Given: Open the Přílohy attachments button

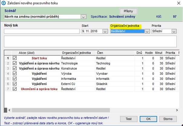Looking at the screenshot, I should coord(128,11).
